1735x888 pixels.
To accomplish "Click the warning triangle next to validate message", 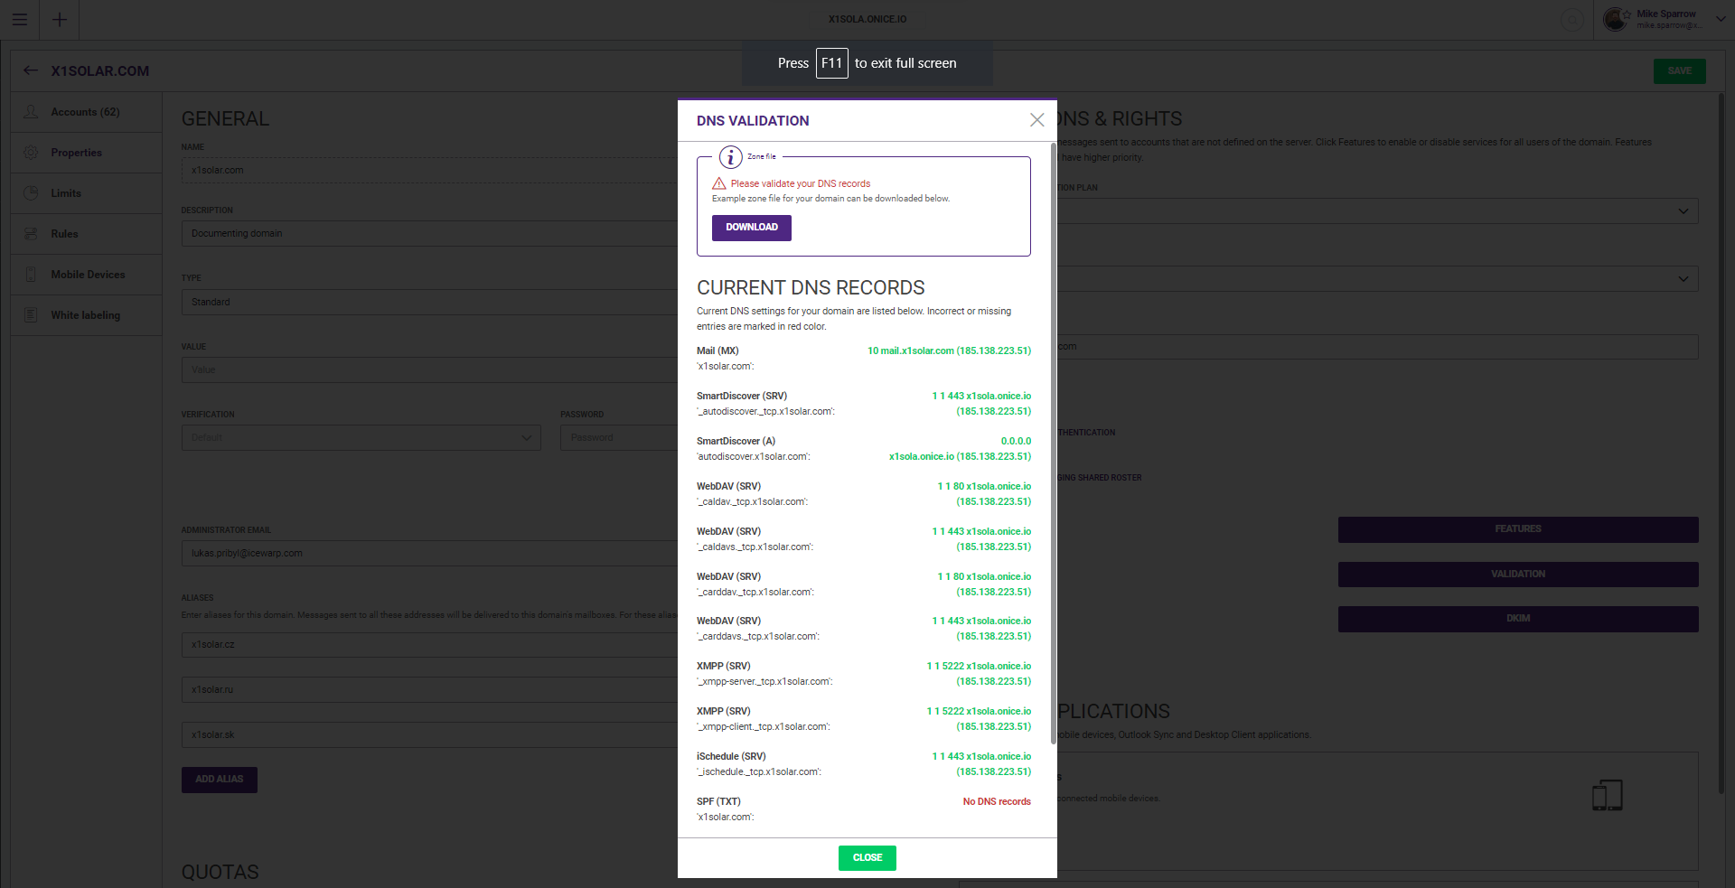I will click(719, 183).
